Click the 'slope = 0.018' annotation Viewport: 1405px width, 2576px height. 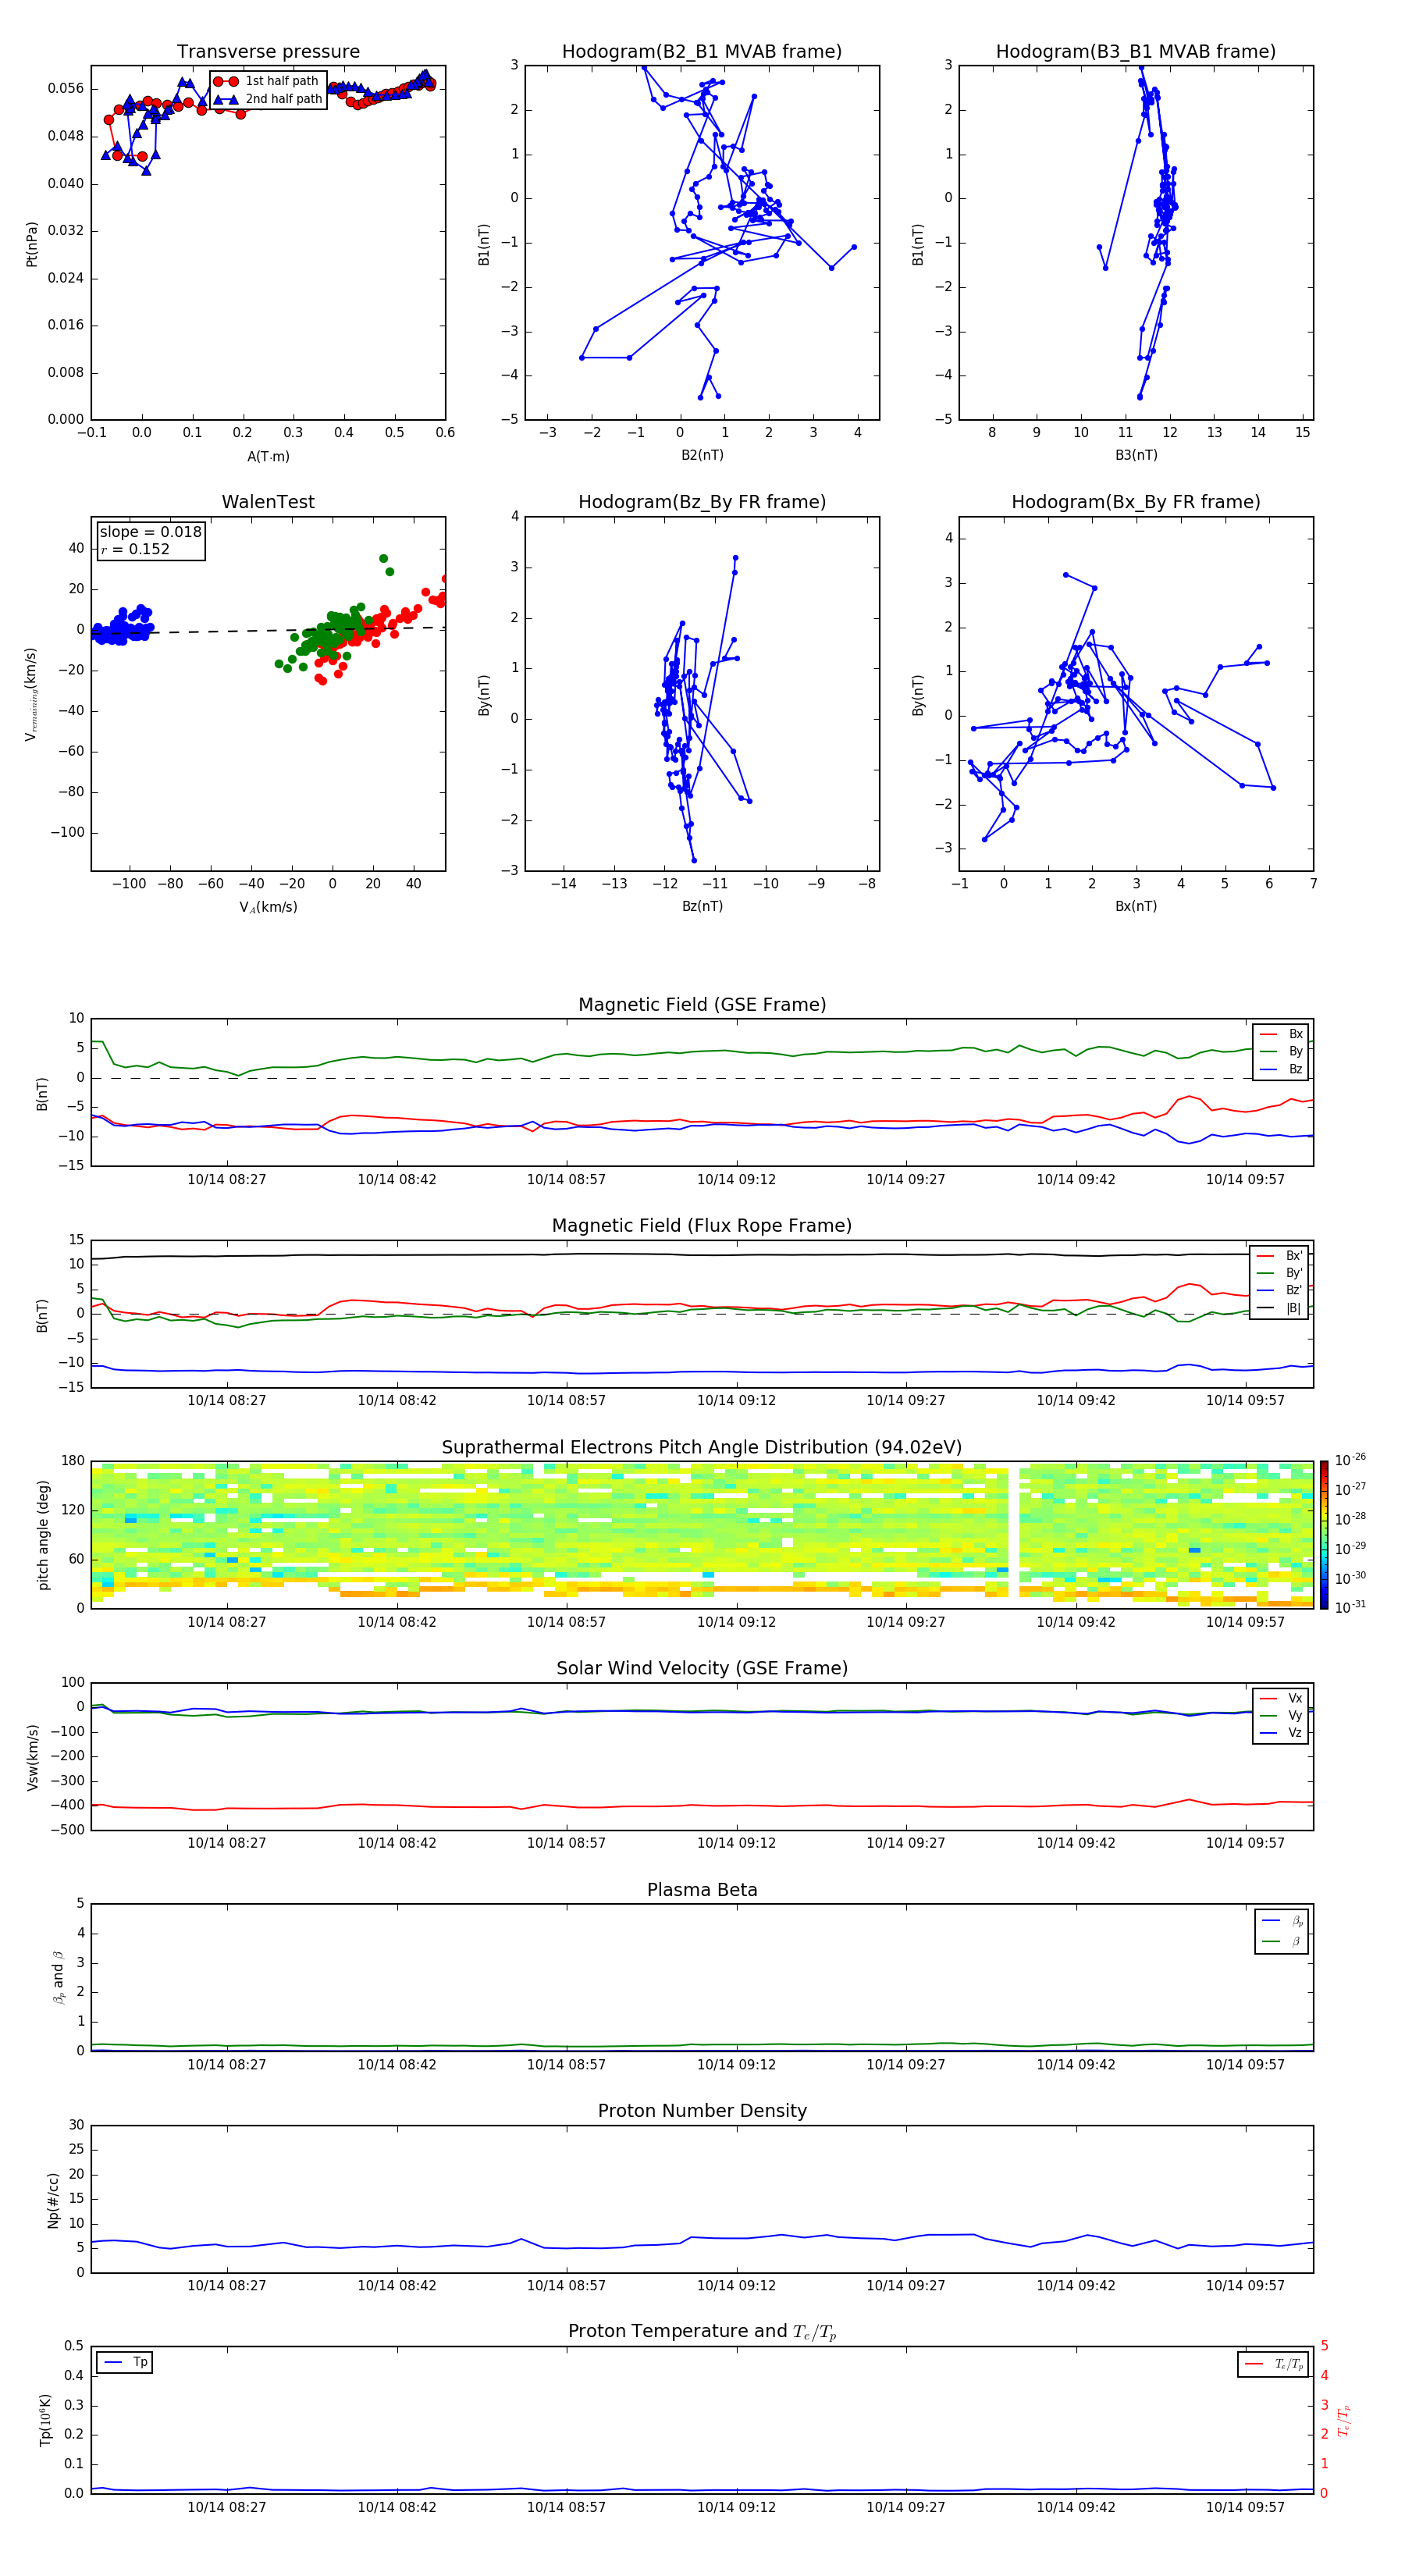[x=150, y=532]
